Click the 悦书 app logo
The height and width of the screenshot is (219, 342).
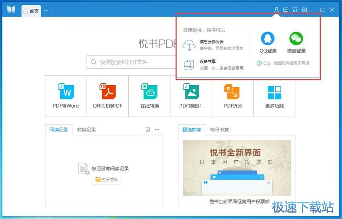coord(11,10)
